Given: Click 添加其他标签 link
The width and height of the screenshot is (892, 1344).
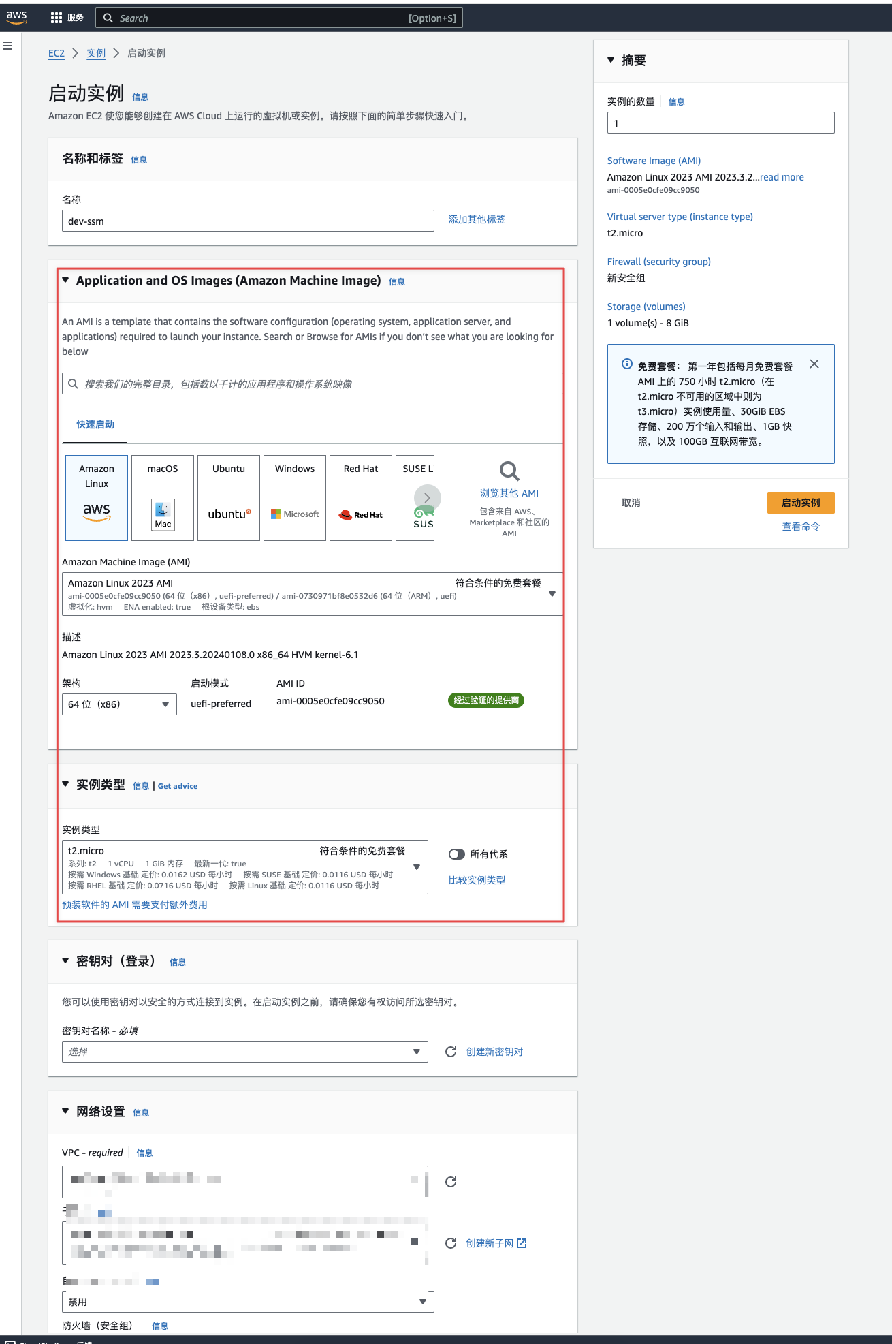Looking at the screenshot, I should point(477,219).
